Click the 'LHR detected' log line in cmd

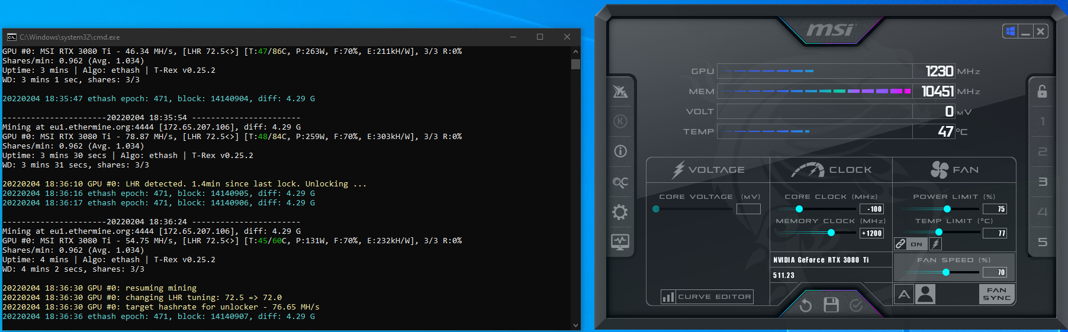point(185,184)
